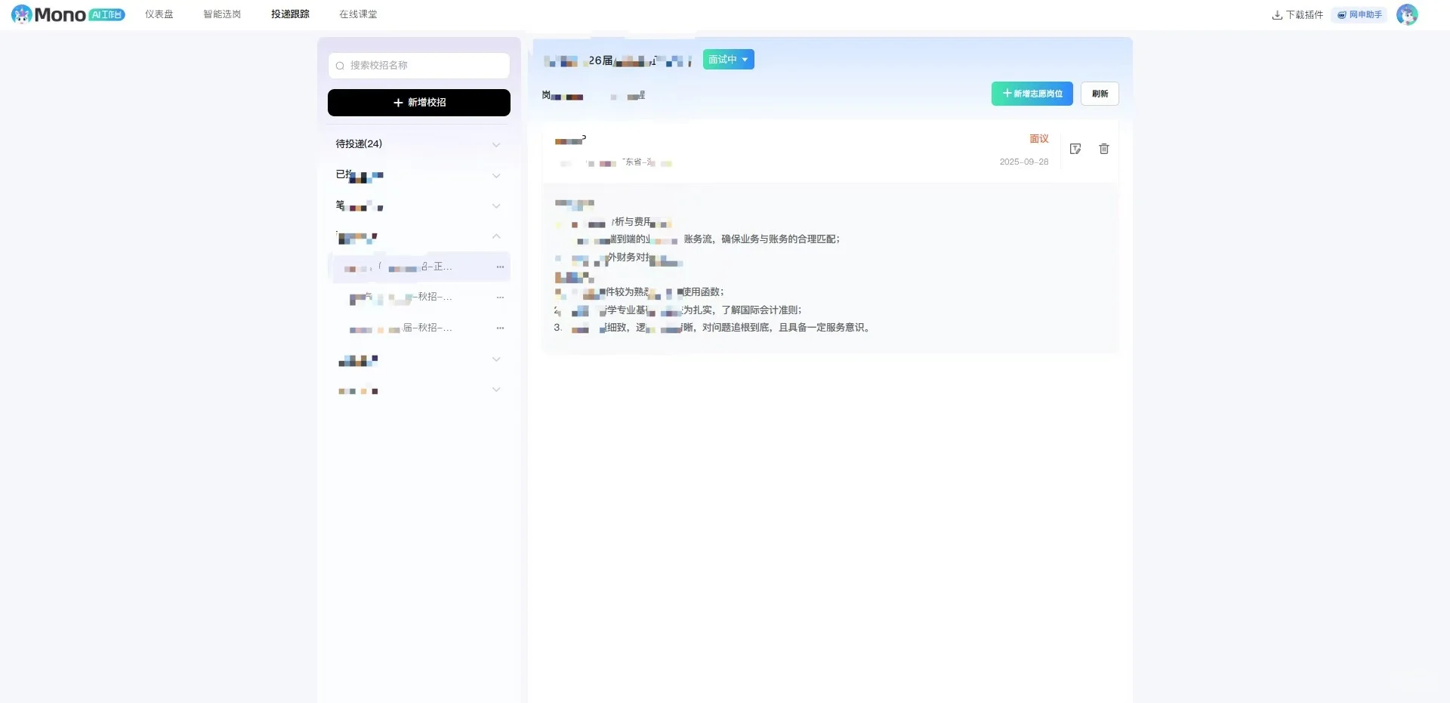Open the 面试中 status dropdown
Screen dimensions: 1450x703
coord(729,60)
